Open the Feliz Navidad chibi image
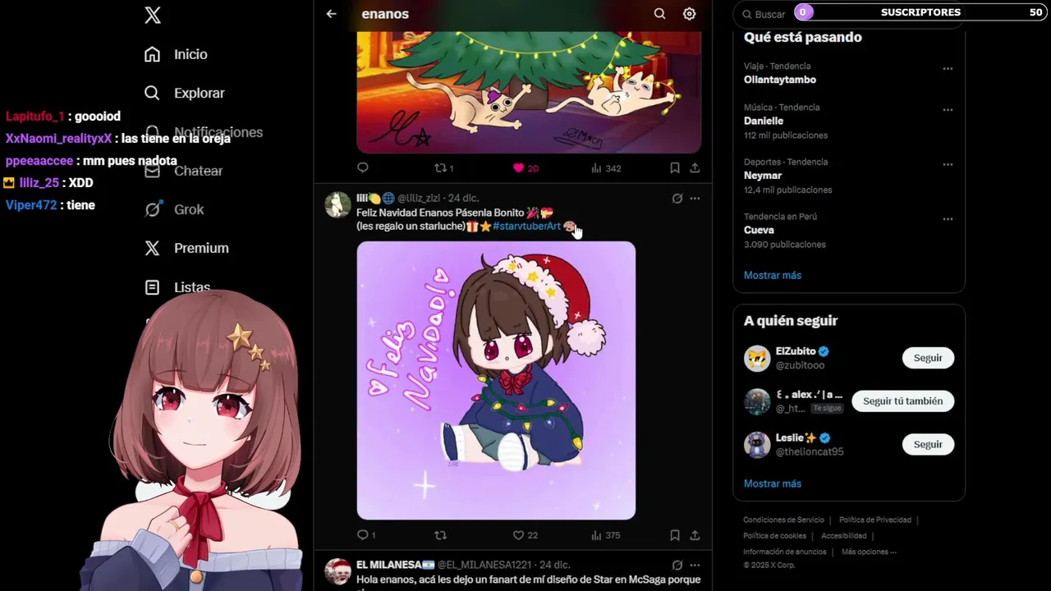1051x591 pixels. [x=496, y=380]
